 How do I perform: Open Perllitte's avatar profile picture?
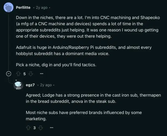[8, 8]
